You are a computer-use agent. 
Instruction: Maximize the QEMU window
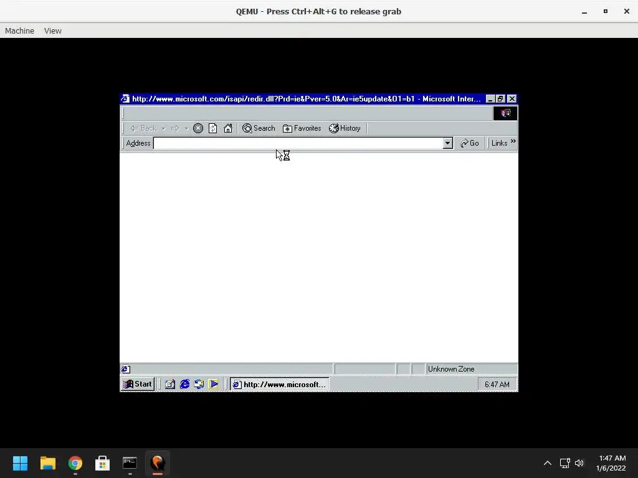coord(606,11)
